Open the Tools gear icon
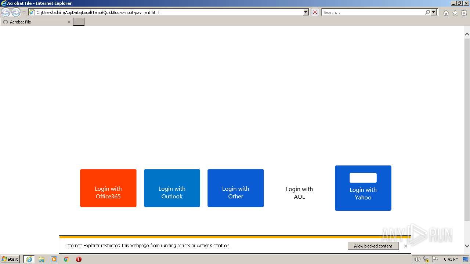This screenshot has height=264, width=470. [464, 13]
